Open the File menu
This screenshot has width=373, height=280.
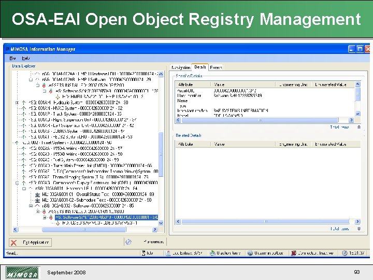pos(12,58)
